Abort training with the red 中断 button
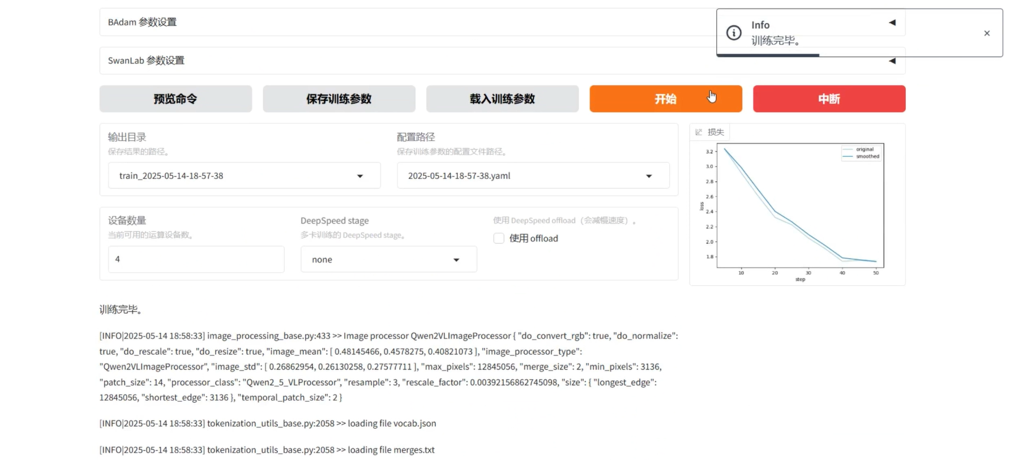 pos(829,99)
